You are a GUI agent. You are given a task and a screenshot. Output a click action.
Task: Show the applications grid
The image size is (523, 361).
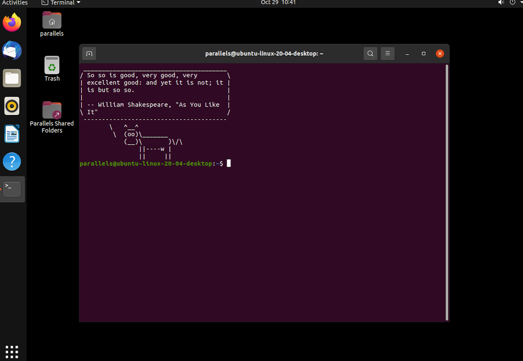(12, 352)
